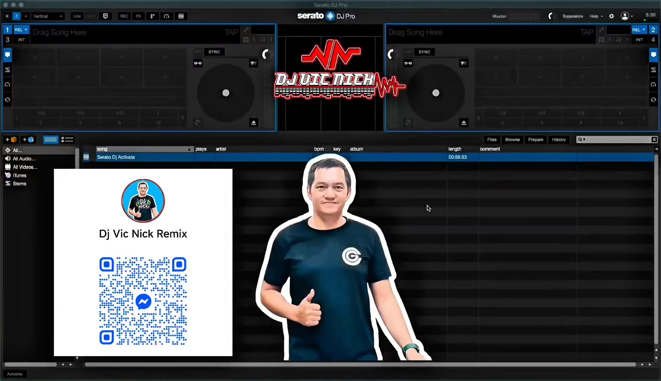Open the user account menu
This screenshot has width=661, height=381.
[626, 16]
